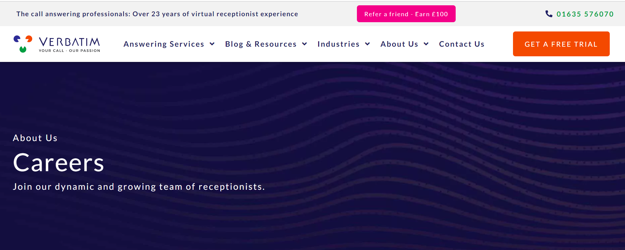Select the Careers page heading
The width and height of the screenshot is (625, 250).
tap(59, 163)
